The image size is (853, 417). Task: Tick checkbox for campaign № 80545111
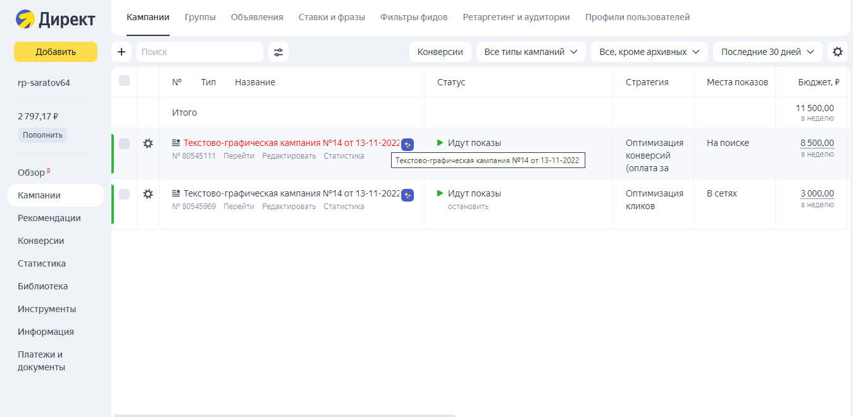tap(124, 144)
